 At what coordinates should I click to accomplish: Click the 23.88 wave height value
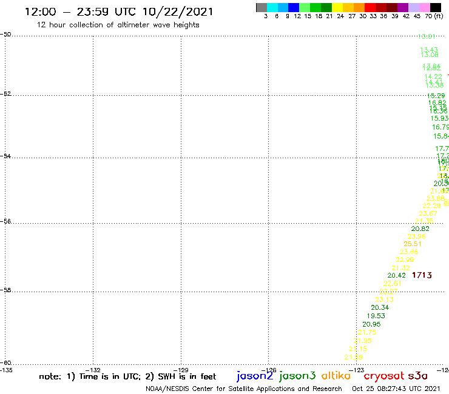(436, 198)
